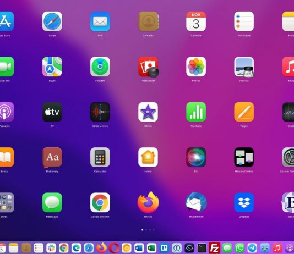The width and height of the screenshot is (294, 254).
Task: Open Reminders from the Dock
Action: click(39, 248)
